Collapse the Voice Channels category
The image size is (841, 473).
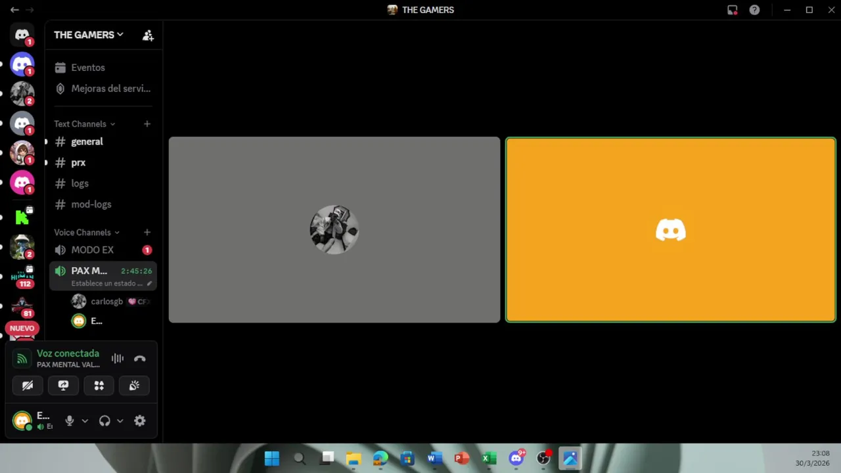pyautogui.click(x=87, y=232)
